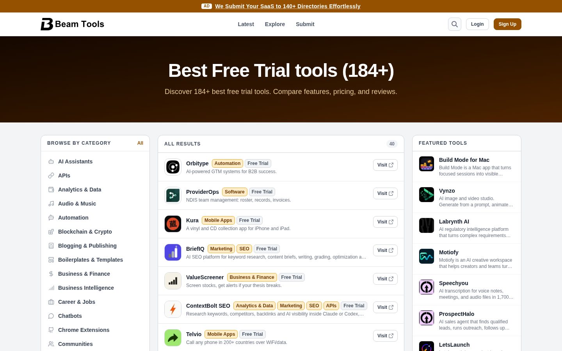Click the BriefIQ logo thumbnail
562x351 pixels.
coord(173,252)
